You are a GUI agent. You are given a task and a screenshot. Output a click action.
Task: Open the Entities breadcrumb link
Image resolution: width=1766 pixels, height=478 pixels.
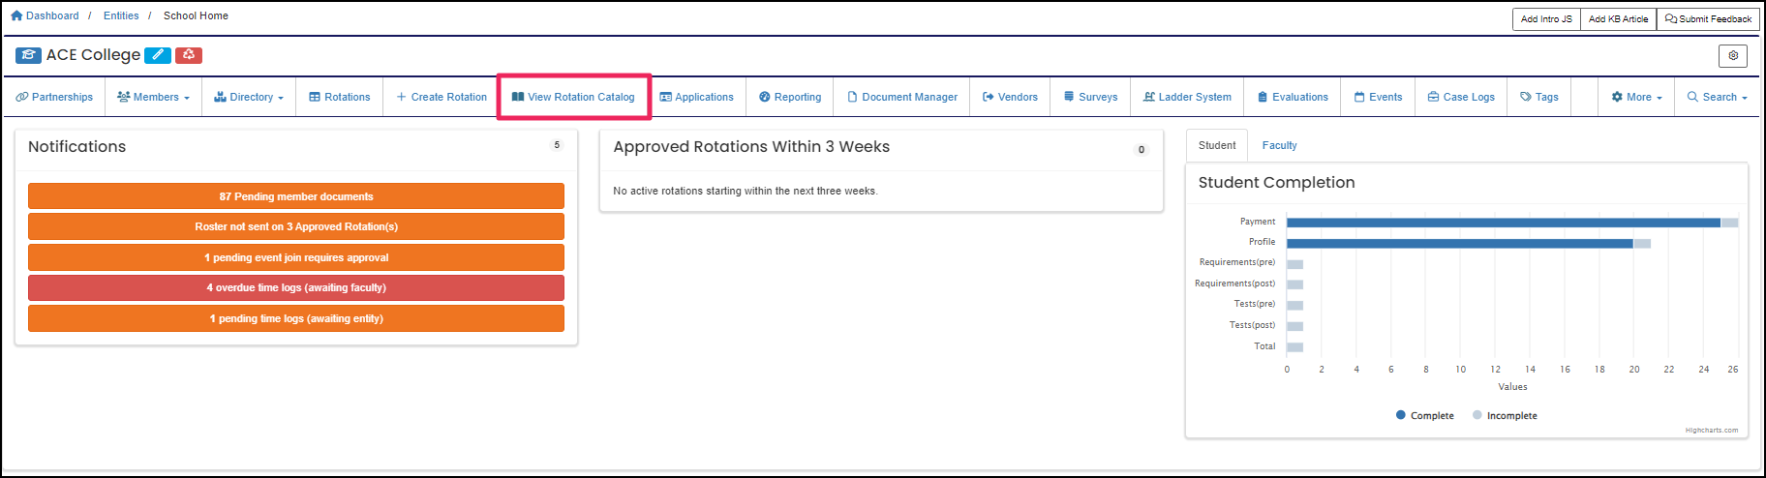click(121, 15)
